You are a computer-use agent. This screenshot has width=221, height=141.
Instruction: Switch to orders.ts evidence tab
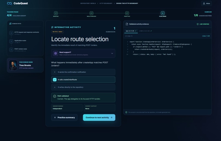[145, 31]
